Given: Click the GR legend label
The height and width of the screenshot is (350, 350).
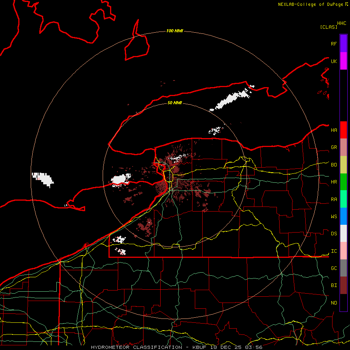Looking at the screenshot, I should click(334, 147).
